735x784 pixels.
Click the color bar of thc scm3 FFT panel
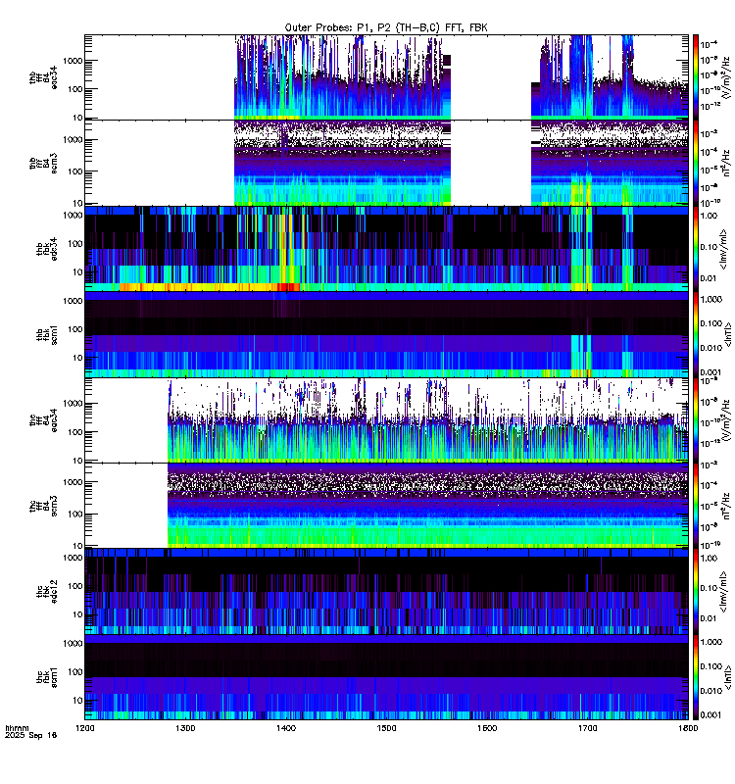click(696, 506)
